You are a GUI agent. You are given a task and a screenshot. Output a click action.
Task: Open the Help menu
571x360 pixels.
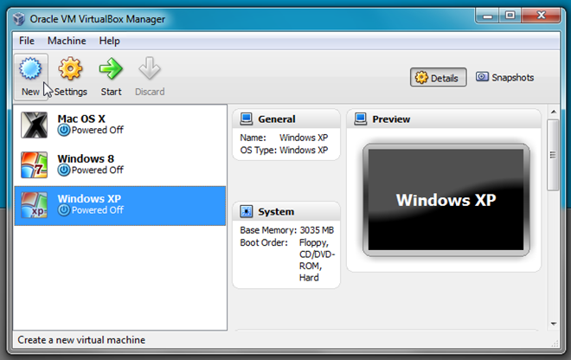point(109,41)
